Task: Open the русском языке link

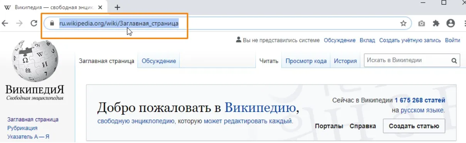Action: [x=422, y=110]
